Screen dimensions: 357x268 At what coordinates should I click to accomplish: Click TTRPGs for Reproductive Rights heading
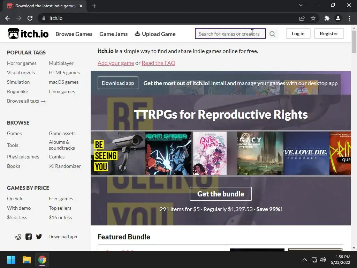click(x=221, y=114)
